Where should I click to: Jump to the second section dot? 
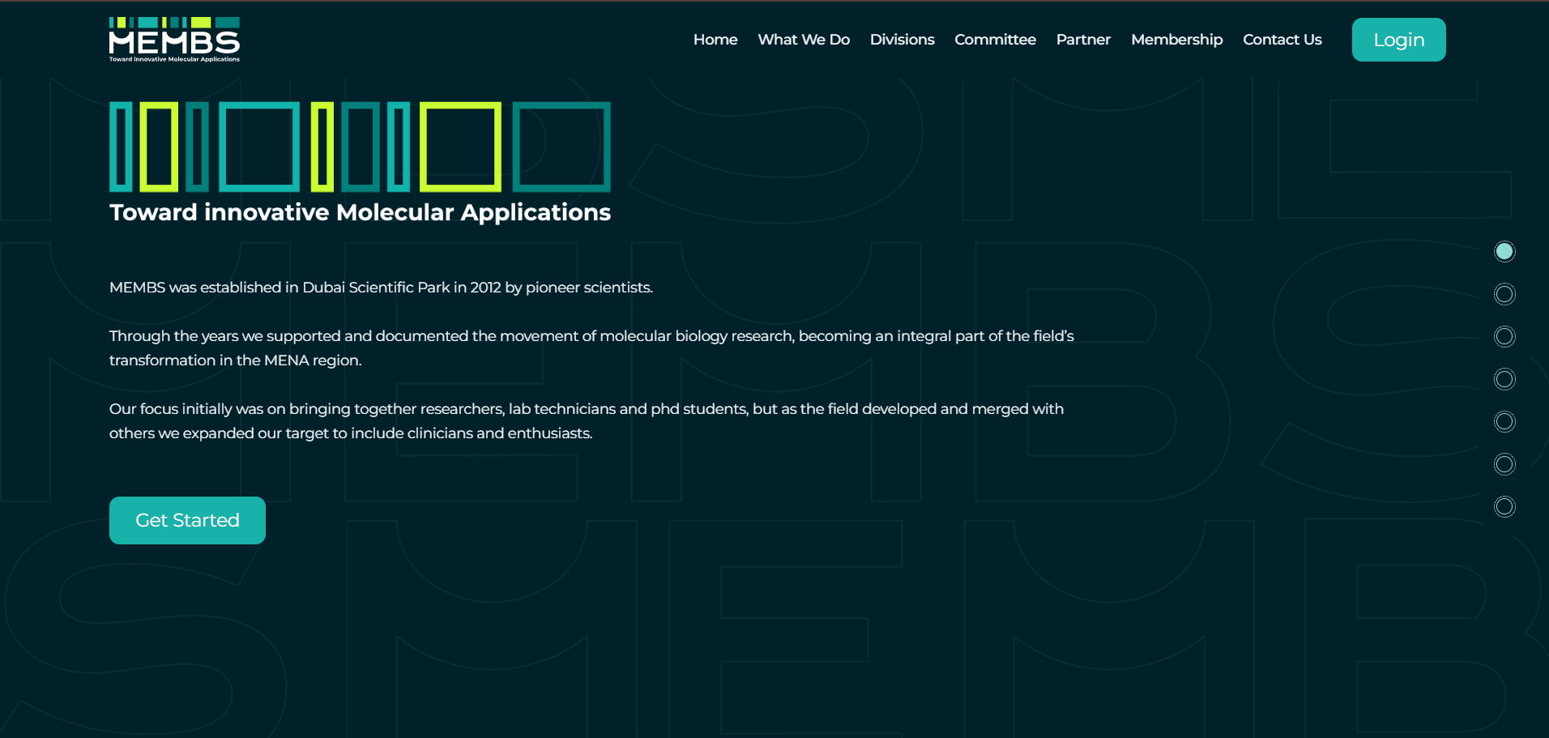point(1504,294)
